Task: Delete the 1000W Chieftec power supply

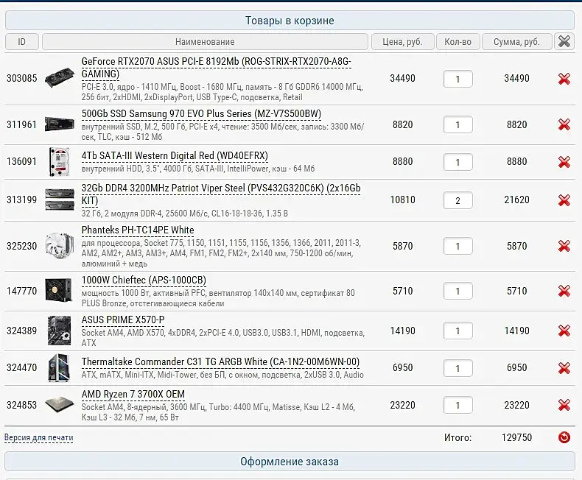Action: [x=564, y=291]
